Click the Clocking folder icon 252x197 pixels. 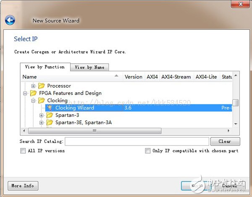(x=42, y=101)
